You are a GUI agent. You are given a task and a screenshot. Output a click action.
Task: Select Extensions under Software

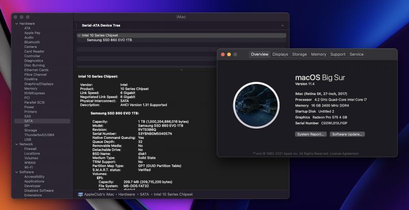coord(33,195)
